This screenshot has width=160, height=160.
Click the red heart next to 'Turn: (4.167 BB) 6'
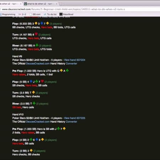[36, 34]
